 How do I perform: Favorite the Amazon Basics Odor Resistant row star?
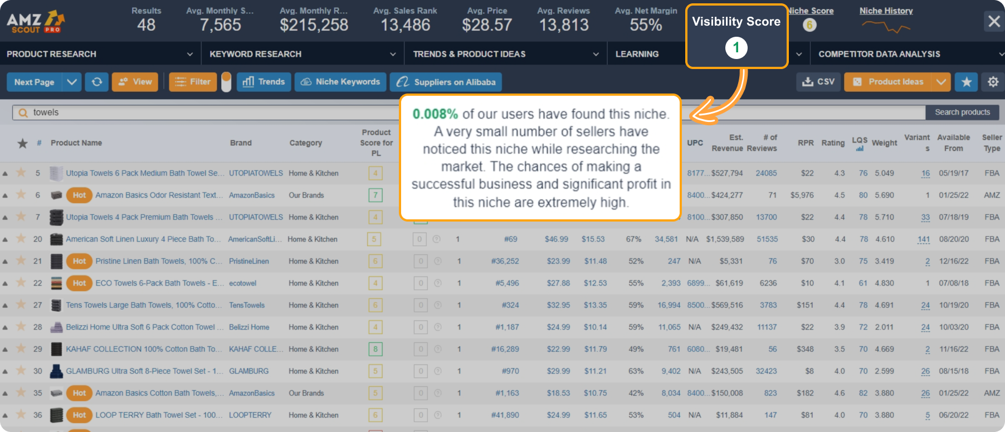pos(21,194)
